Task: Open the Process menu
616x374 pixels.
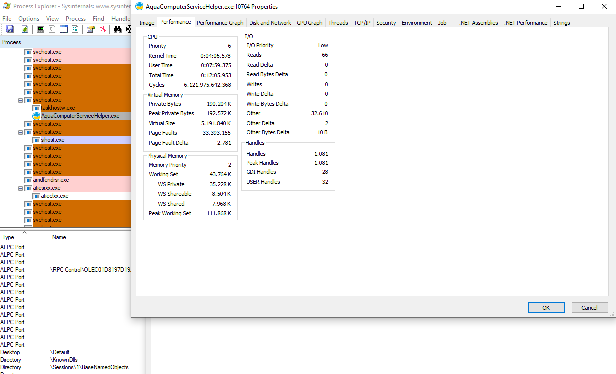Action: [76, 19]
